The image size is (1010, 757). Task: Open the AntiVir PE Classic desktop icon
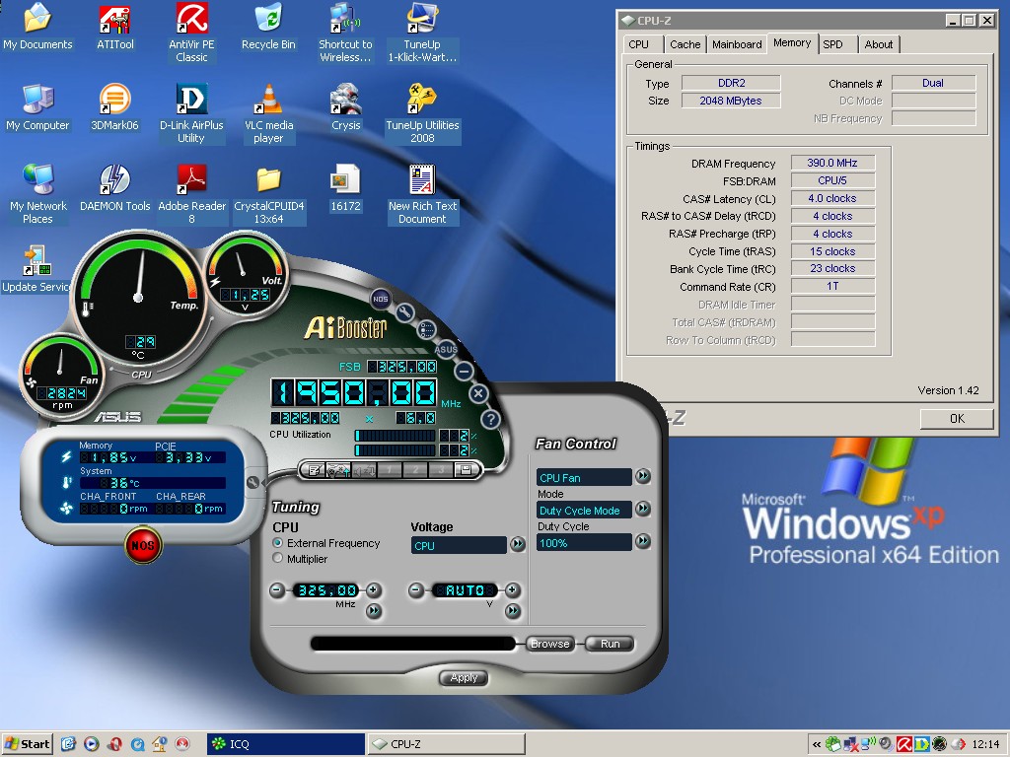[191, 33]
